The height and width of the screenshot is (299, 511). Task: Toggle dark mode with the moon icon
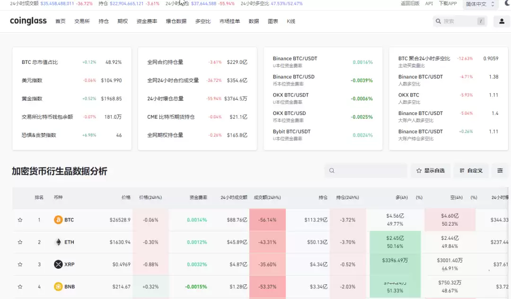[x=507, y=4]
